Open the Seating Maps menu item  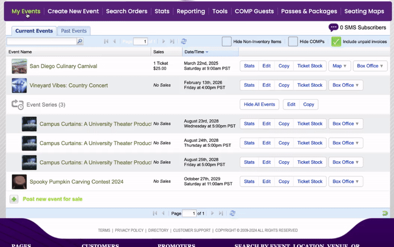pyautogui.click(x=364, y=11)
